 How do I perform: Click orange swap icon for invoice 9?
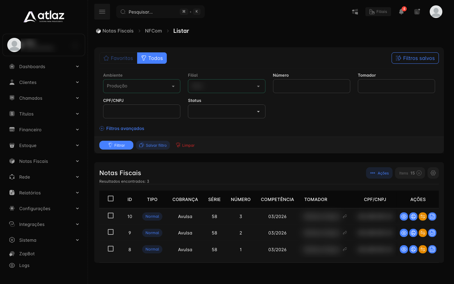pos(423,233)
